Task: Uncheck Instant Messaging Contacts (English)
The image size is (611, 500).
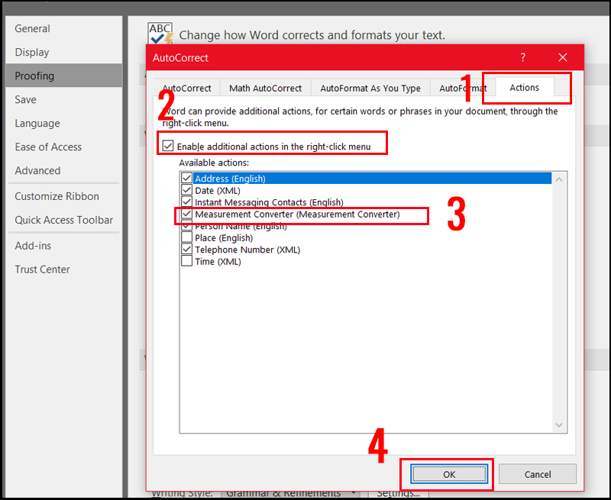Action: [x=186, y=202]
